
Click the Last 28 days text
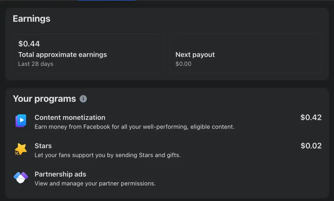pyautogui.click(x=36, y=64)
